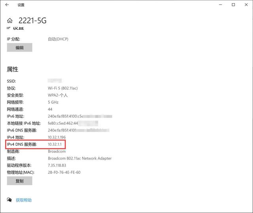Click the back arrow in title bar
253x213 pixels.
point(7,5)
